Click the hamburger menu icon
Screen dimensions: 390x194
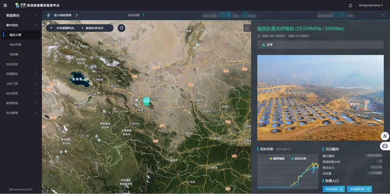pos(5,5)
